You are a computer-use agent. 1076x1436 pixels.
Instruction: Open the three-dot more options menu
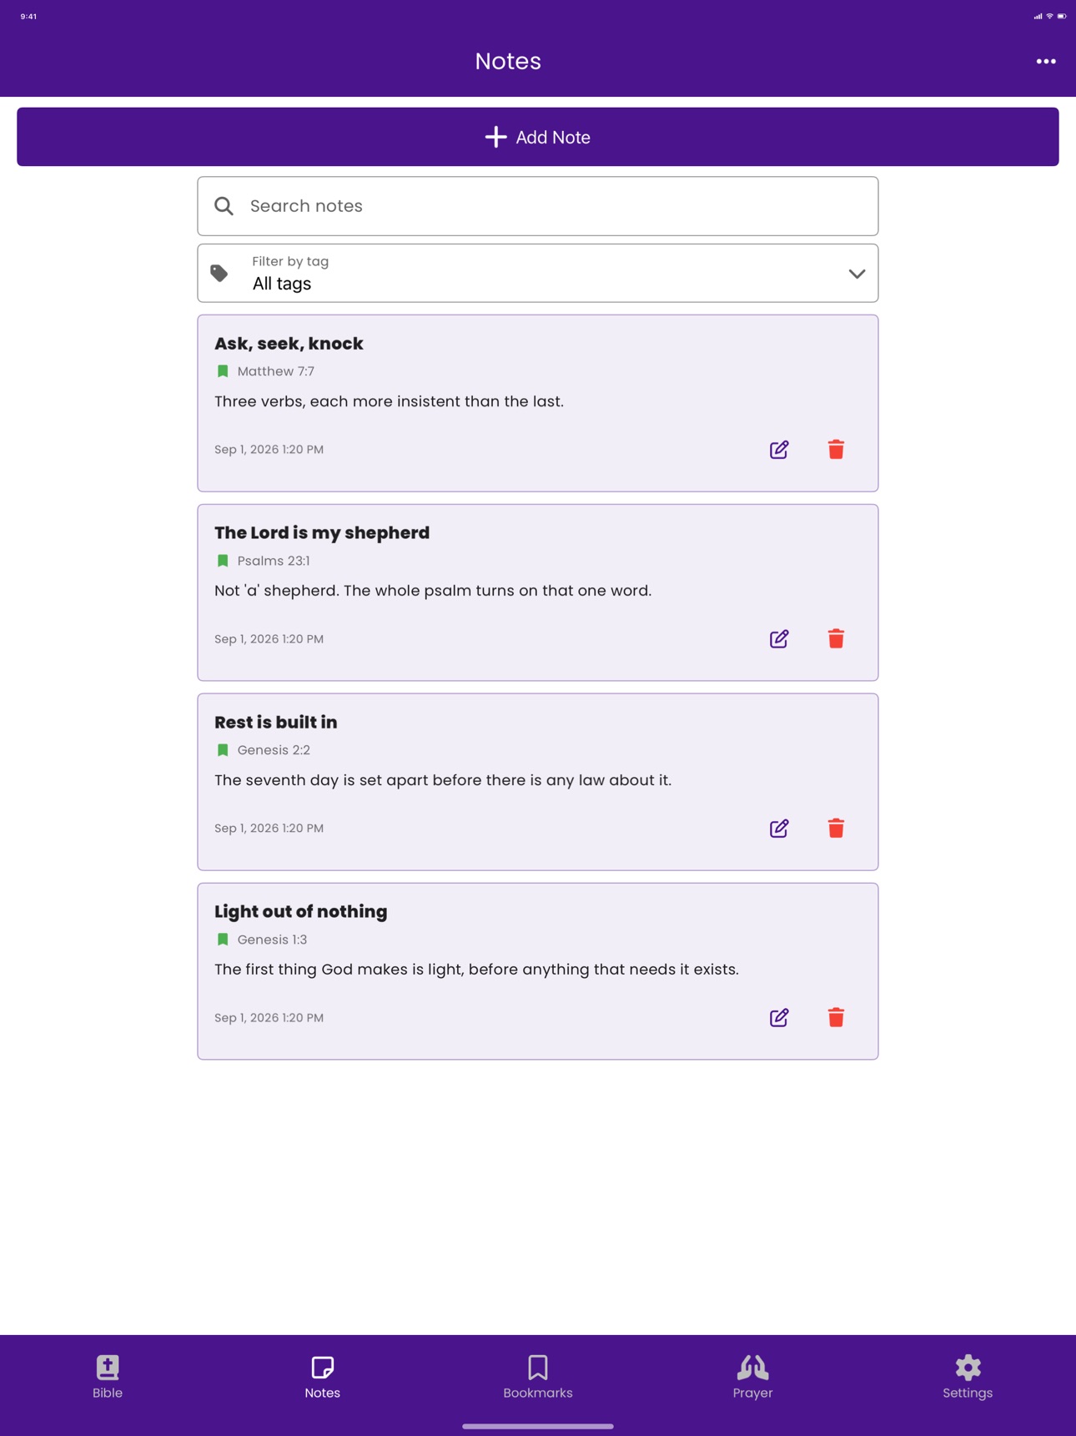tap(1046, 62)
